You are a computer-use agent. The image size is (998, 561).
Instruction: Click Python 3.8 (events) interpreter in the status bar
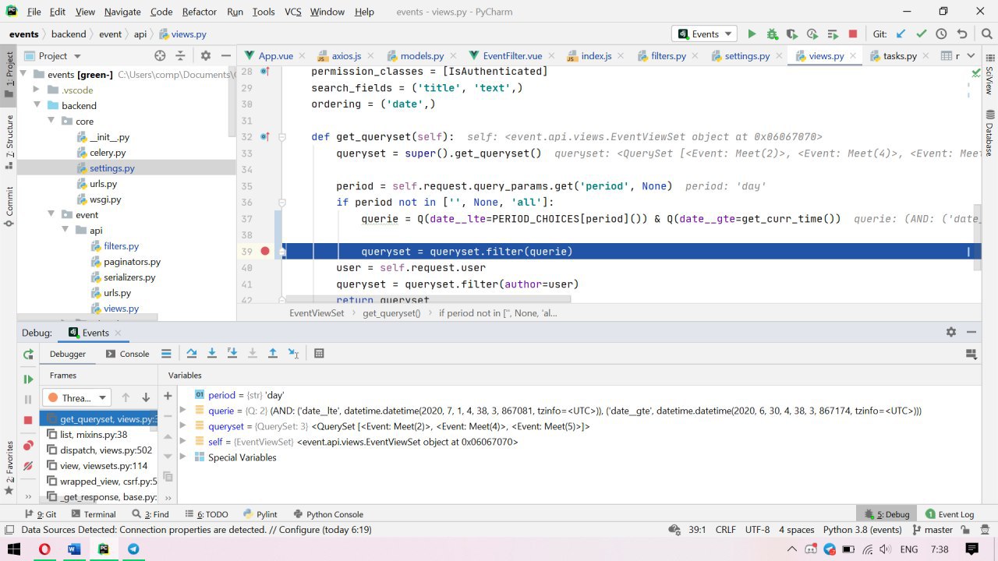(862, 530)
